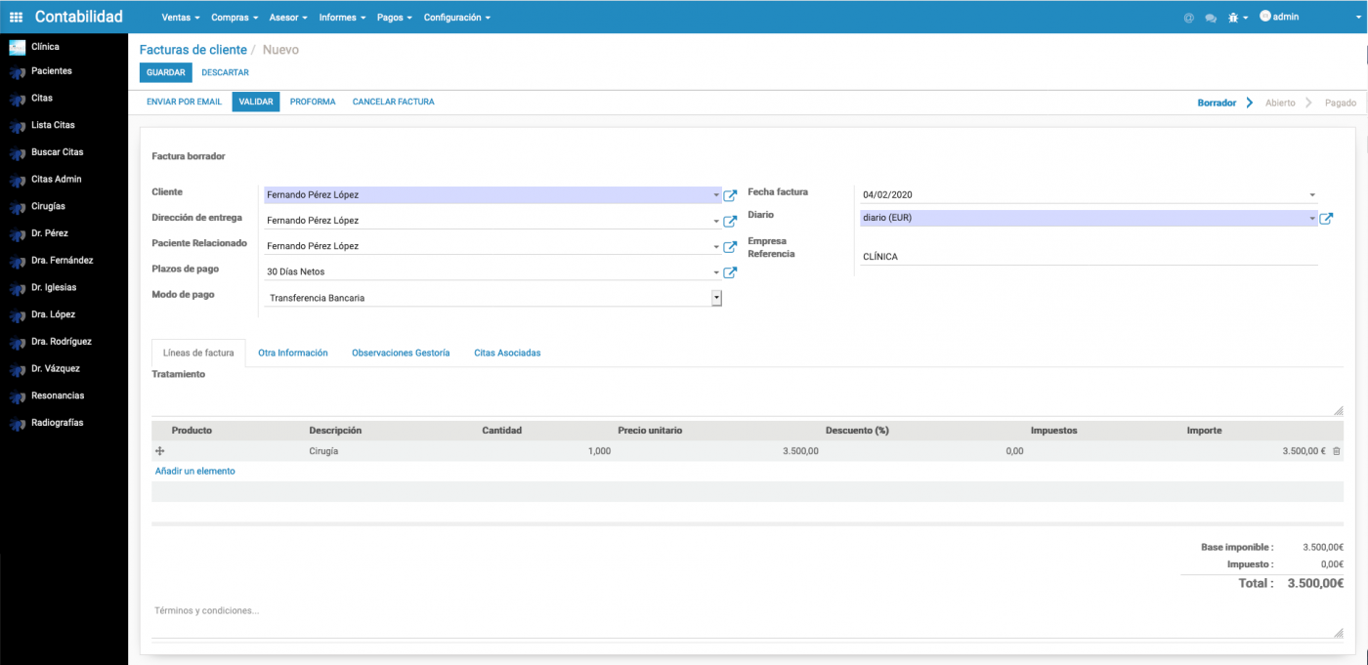Expand the Modo de pago dropdown
Viewport: 1368px width, 665px height.
pos(716,298)
